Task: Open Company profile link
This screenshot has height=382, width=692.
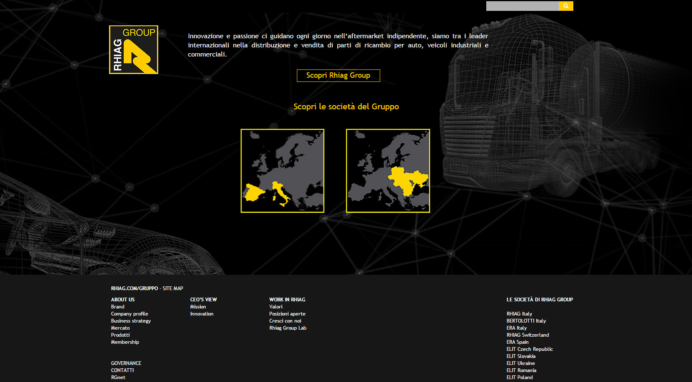Action: pyautogui.click(x=129, y=314)
